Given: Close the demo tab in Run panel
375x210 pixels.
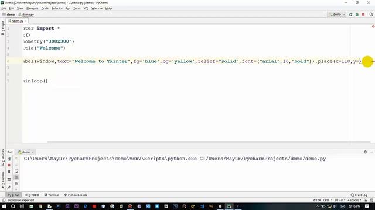Looking at the screenshot, I should (x=32, y=152).
